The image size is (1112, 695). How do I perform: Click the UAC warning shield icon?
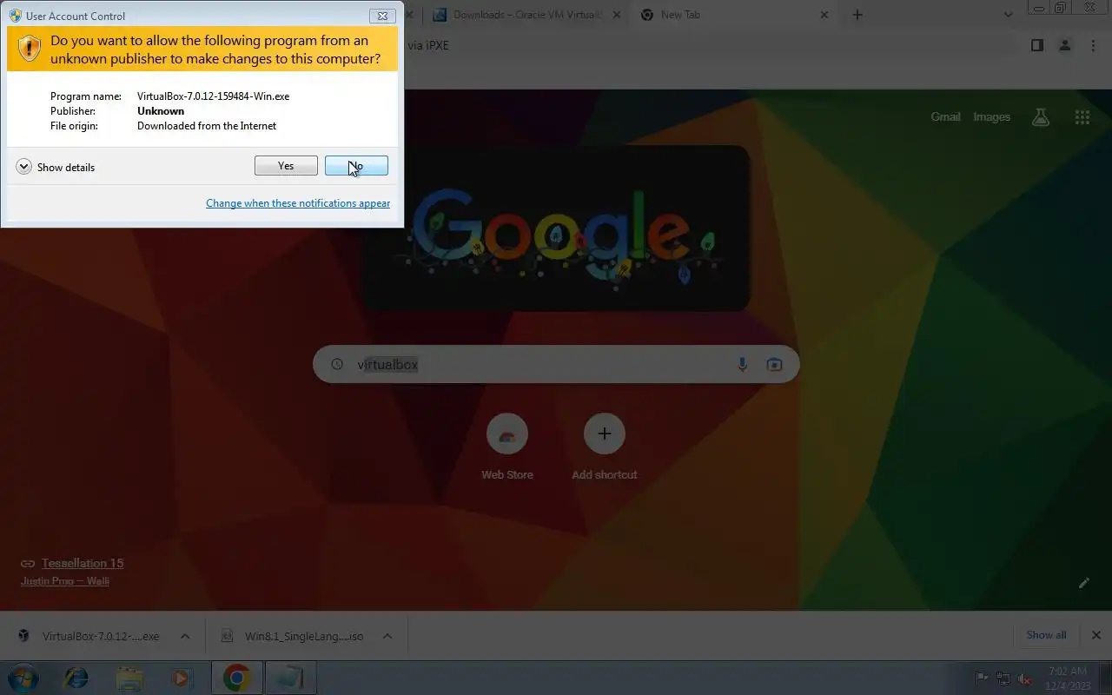pos(29,49)
